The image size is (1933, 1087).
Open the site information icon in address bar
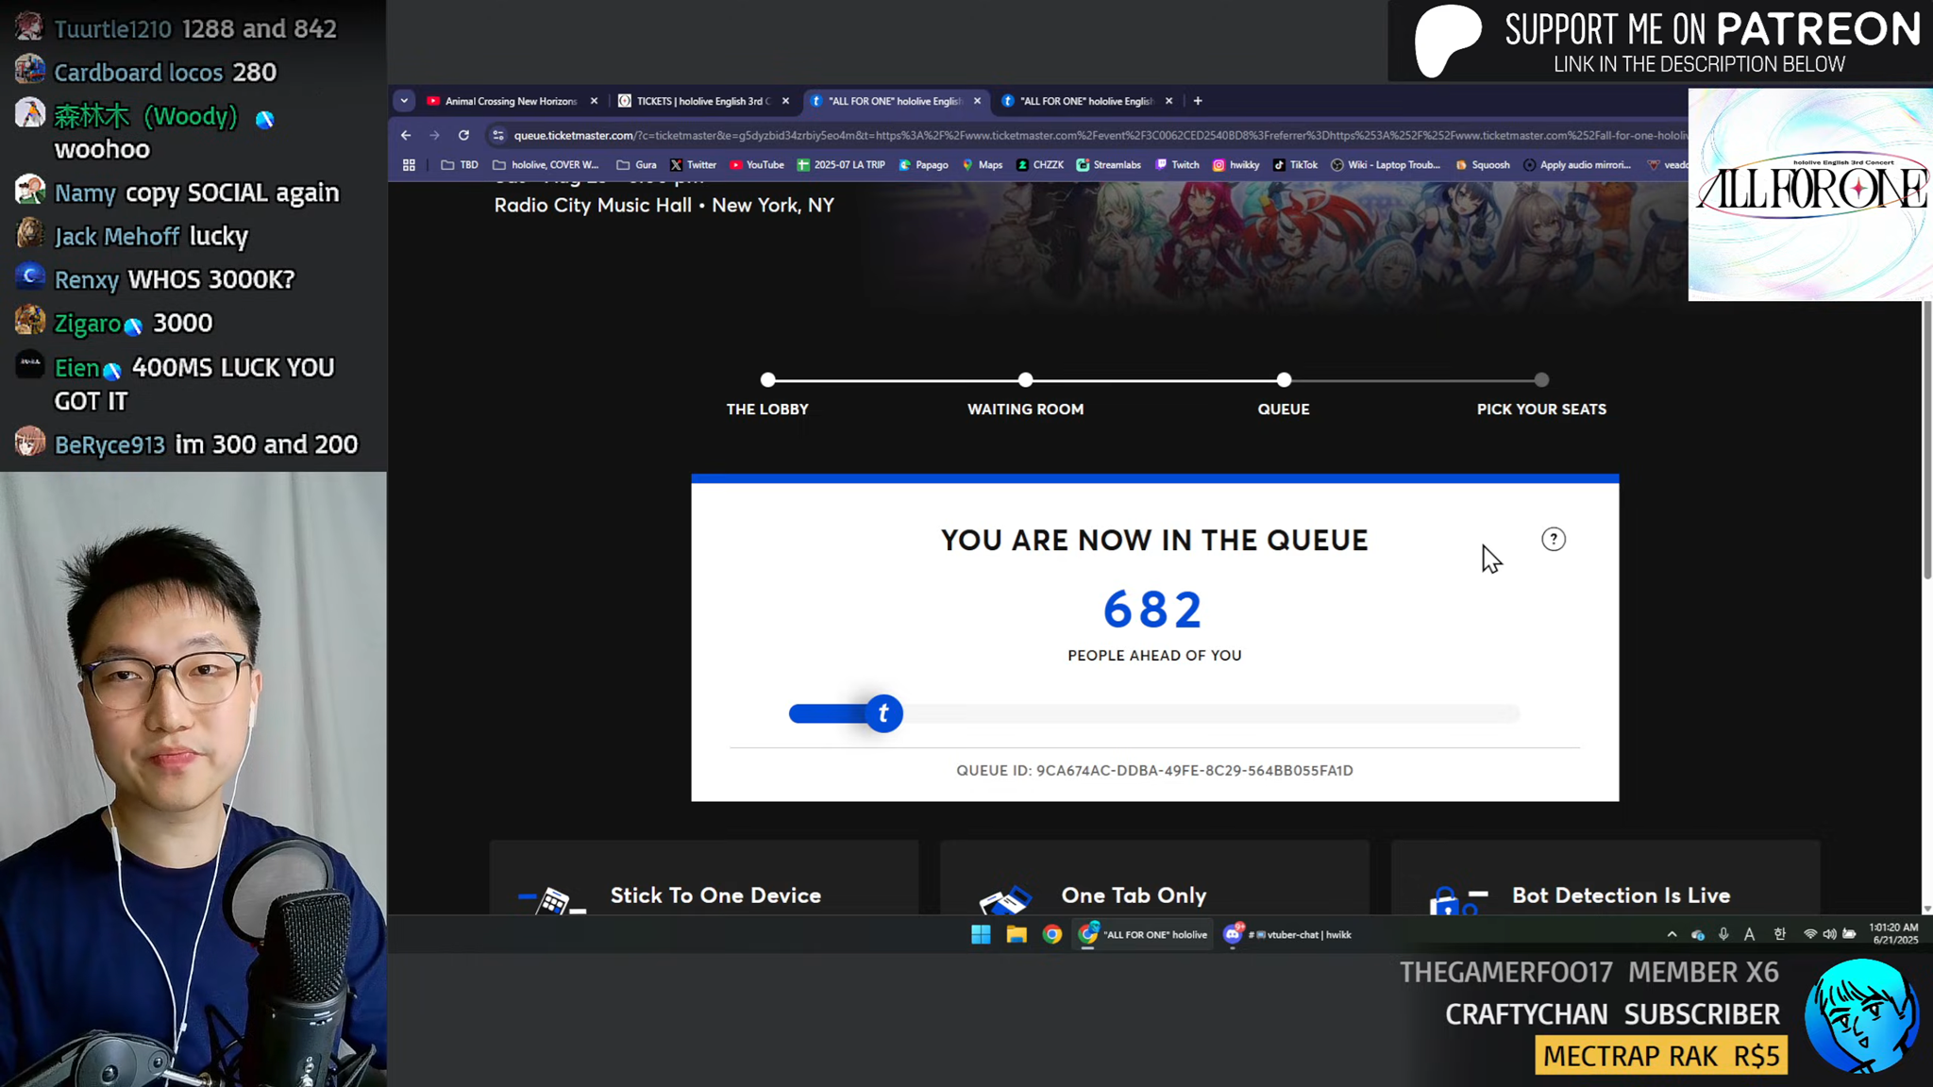498,135
